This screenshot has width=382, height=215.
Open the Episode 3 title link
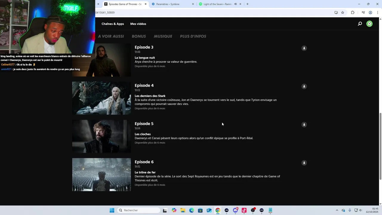[144, 47]
